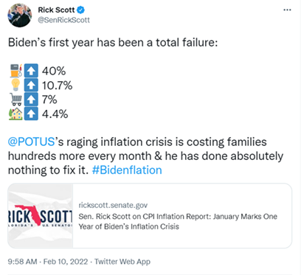301x275 pixels.
Task: Click the house emoji
Action: coord(15,114)
